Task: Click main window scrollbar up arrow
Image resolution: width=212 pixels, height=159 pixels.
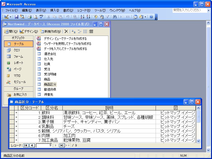Action: [x=208, y=23]
